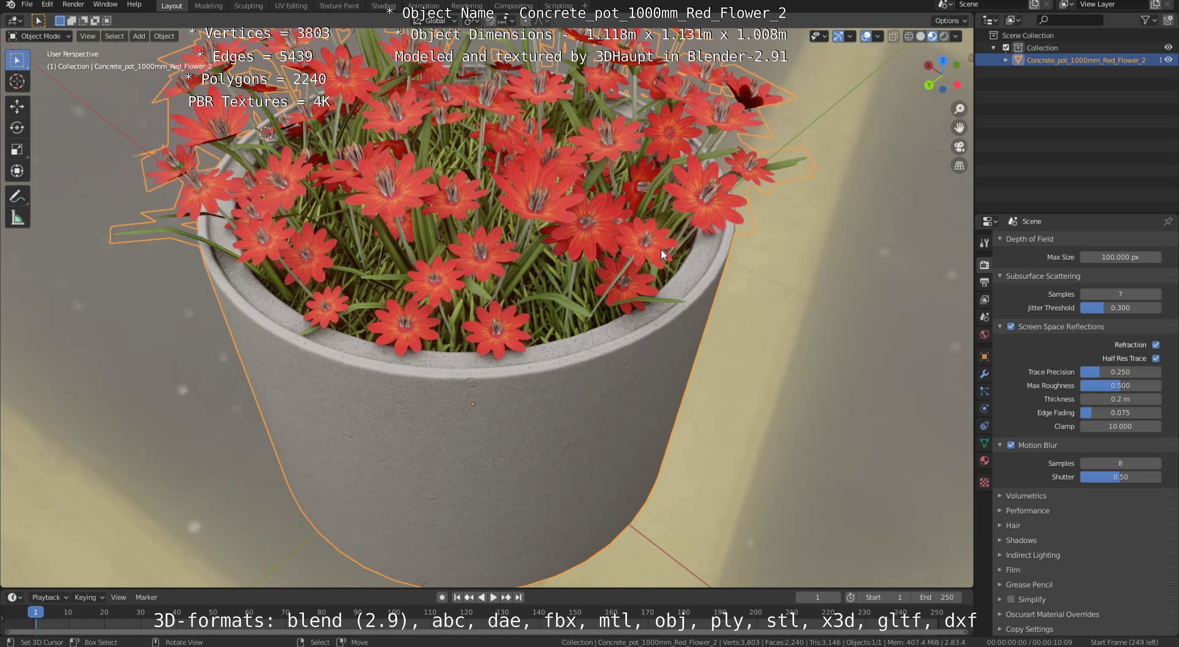Open the Texture properties checker tab
The width and height of the screenshot is (1179, 647).
click(984, 482)
